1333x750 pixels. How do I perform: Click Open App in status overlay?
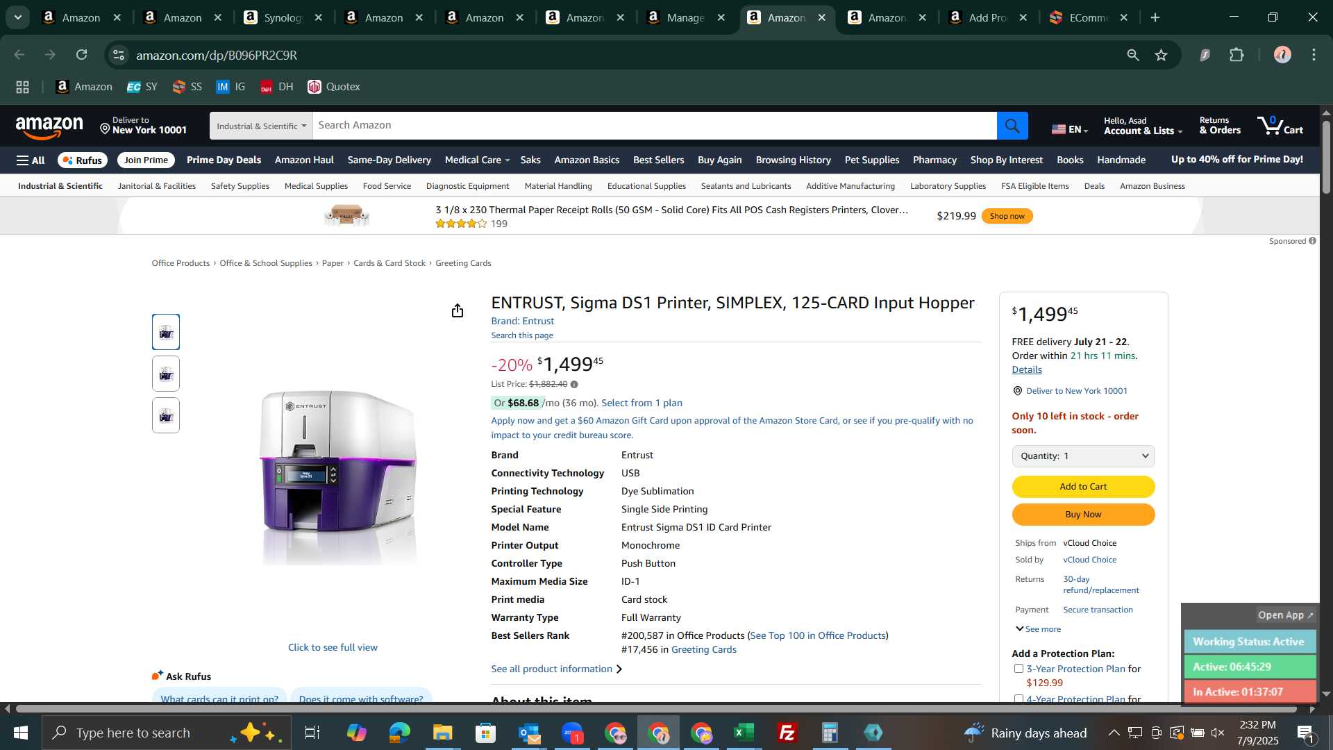point(1286,615)
